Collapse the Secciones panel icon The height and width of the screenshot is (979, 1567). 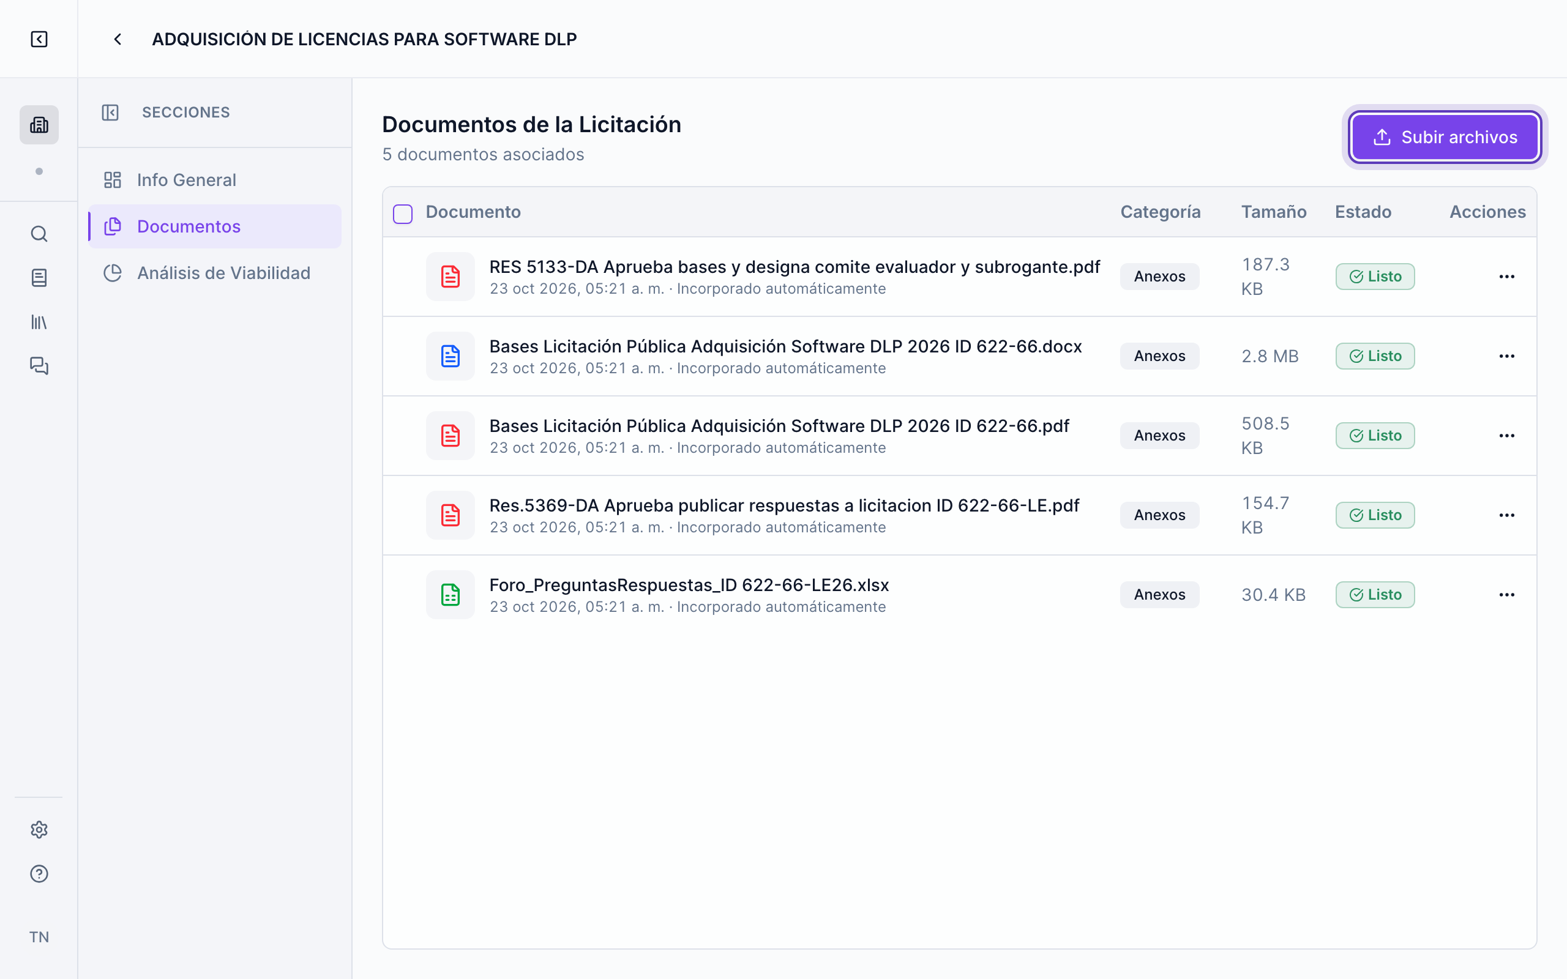click(110, 112)
